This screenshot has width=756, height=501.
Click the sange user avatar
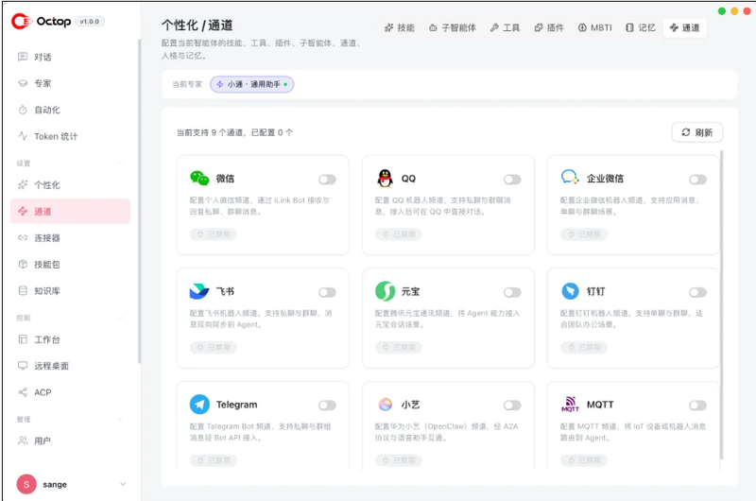(x=26, y=484)
